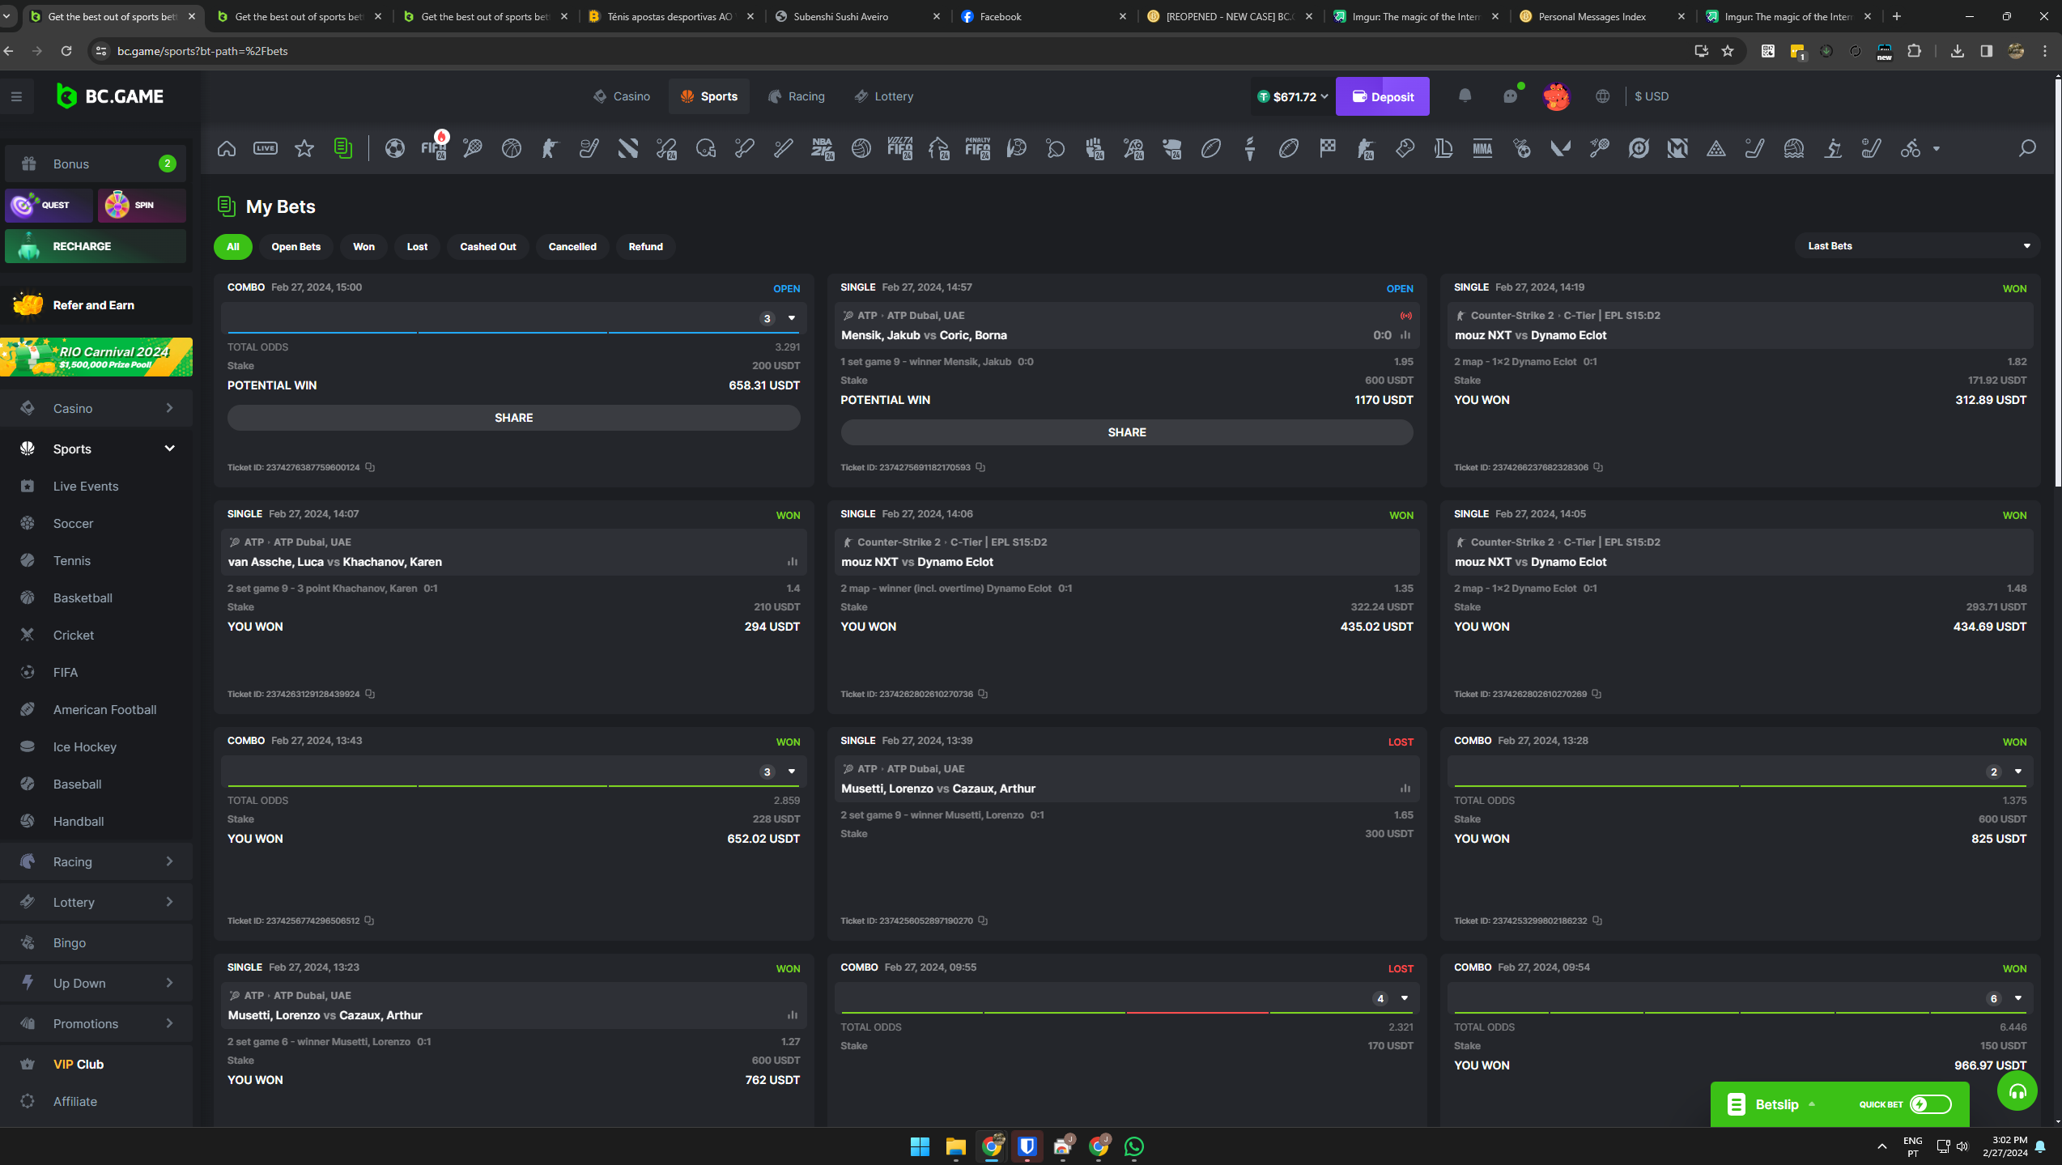This screenshot has height=1165, width=2062.
Task: Filter bets by Won
Action: [364, 247]
